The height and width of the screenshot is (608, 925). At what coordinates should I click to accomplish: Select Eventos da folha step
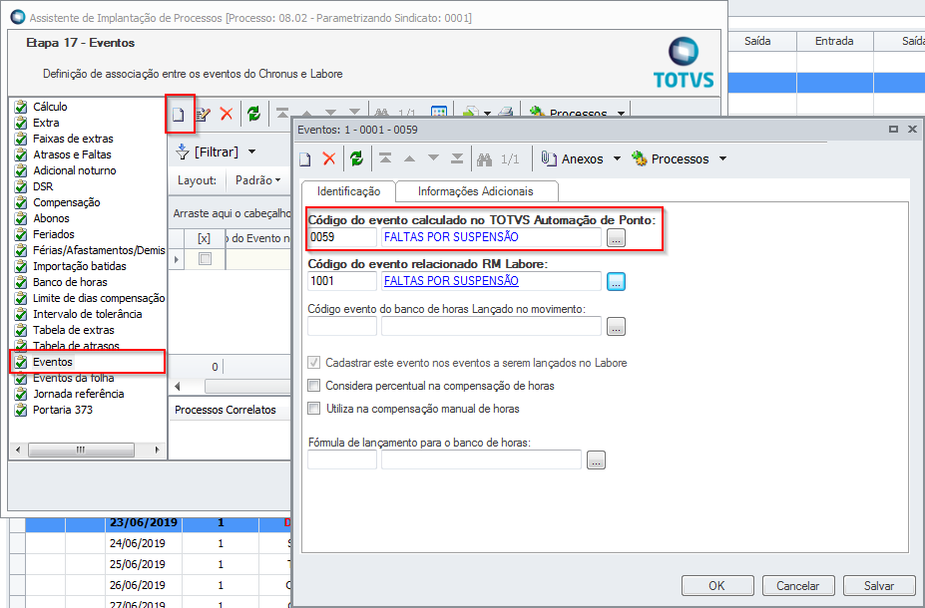74,378
